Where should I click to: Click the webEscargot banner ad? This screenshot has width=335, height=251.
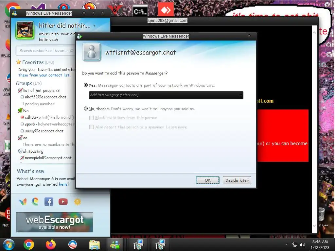click(x=55, y=222)
